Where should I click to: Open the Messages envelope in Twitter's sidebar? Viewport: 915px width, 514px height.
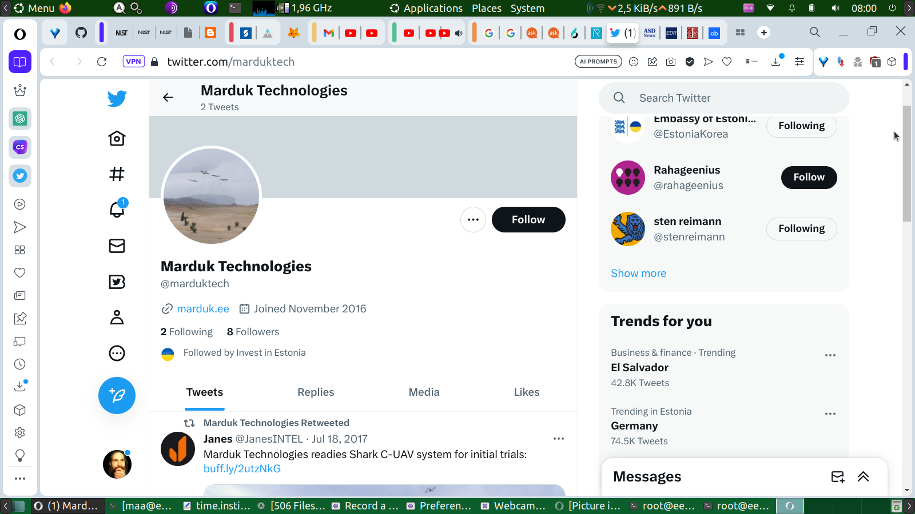coord(117,246)
